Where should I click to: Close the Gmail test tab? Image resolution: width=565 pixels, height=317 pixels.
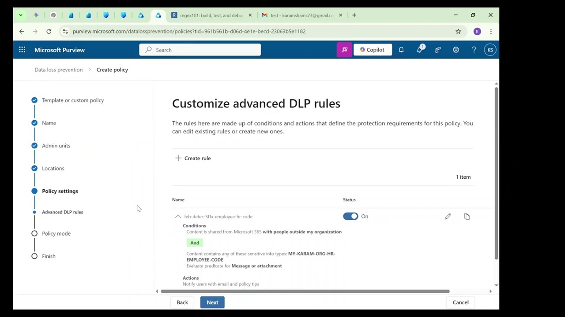(x=340, y=15)
